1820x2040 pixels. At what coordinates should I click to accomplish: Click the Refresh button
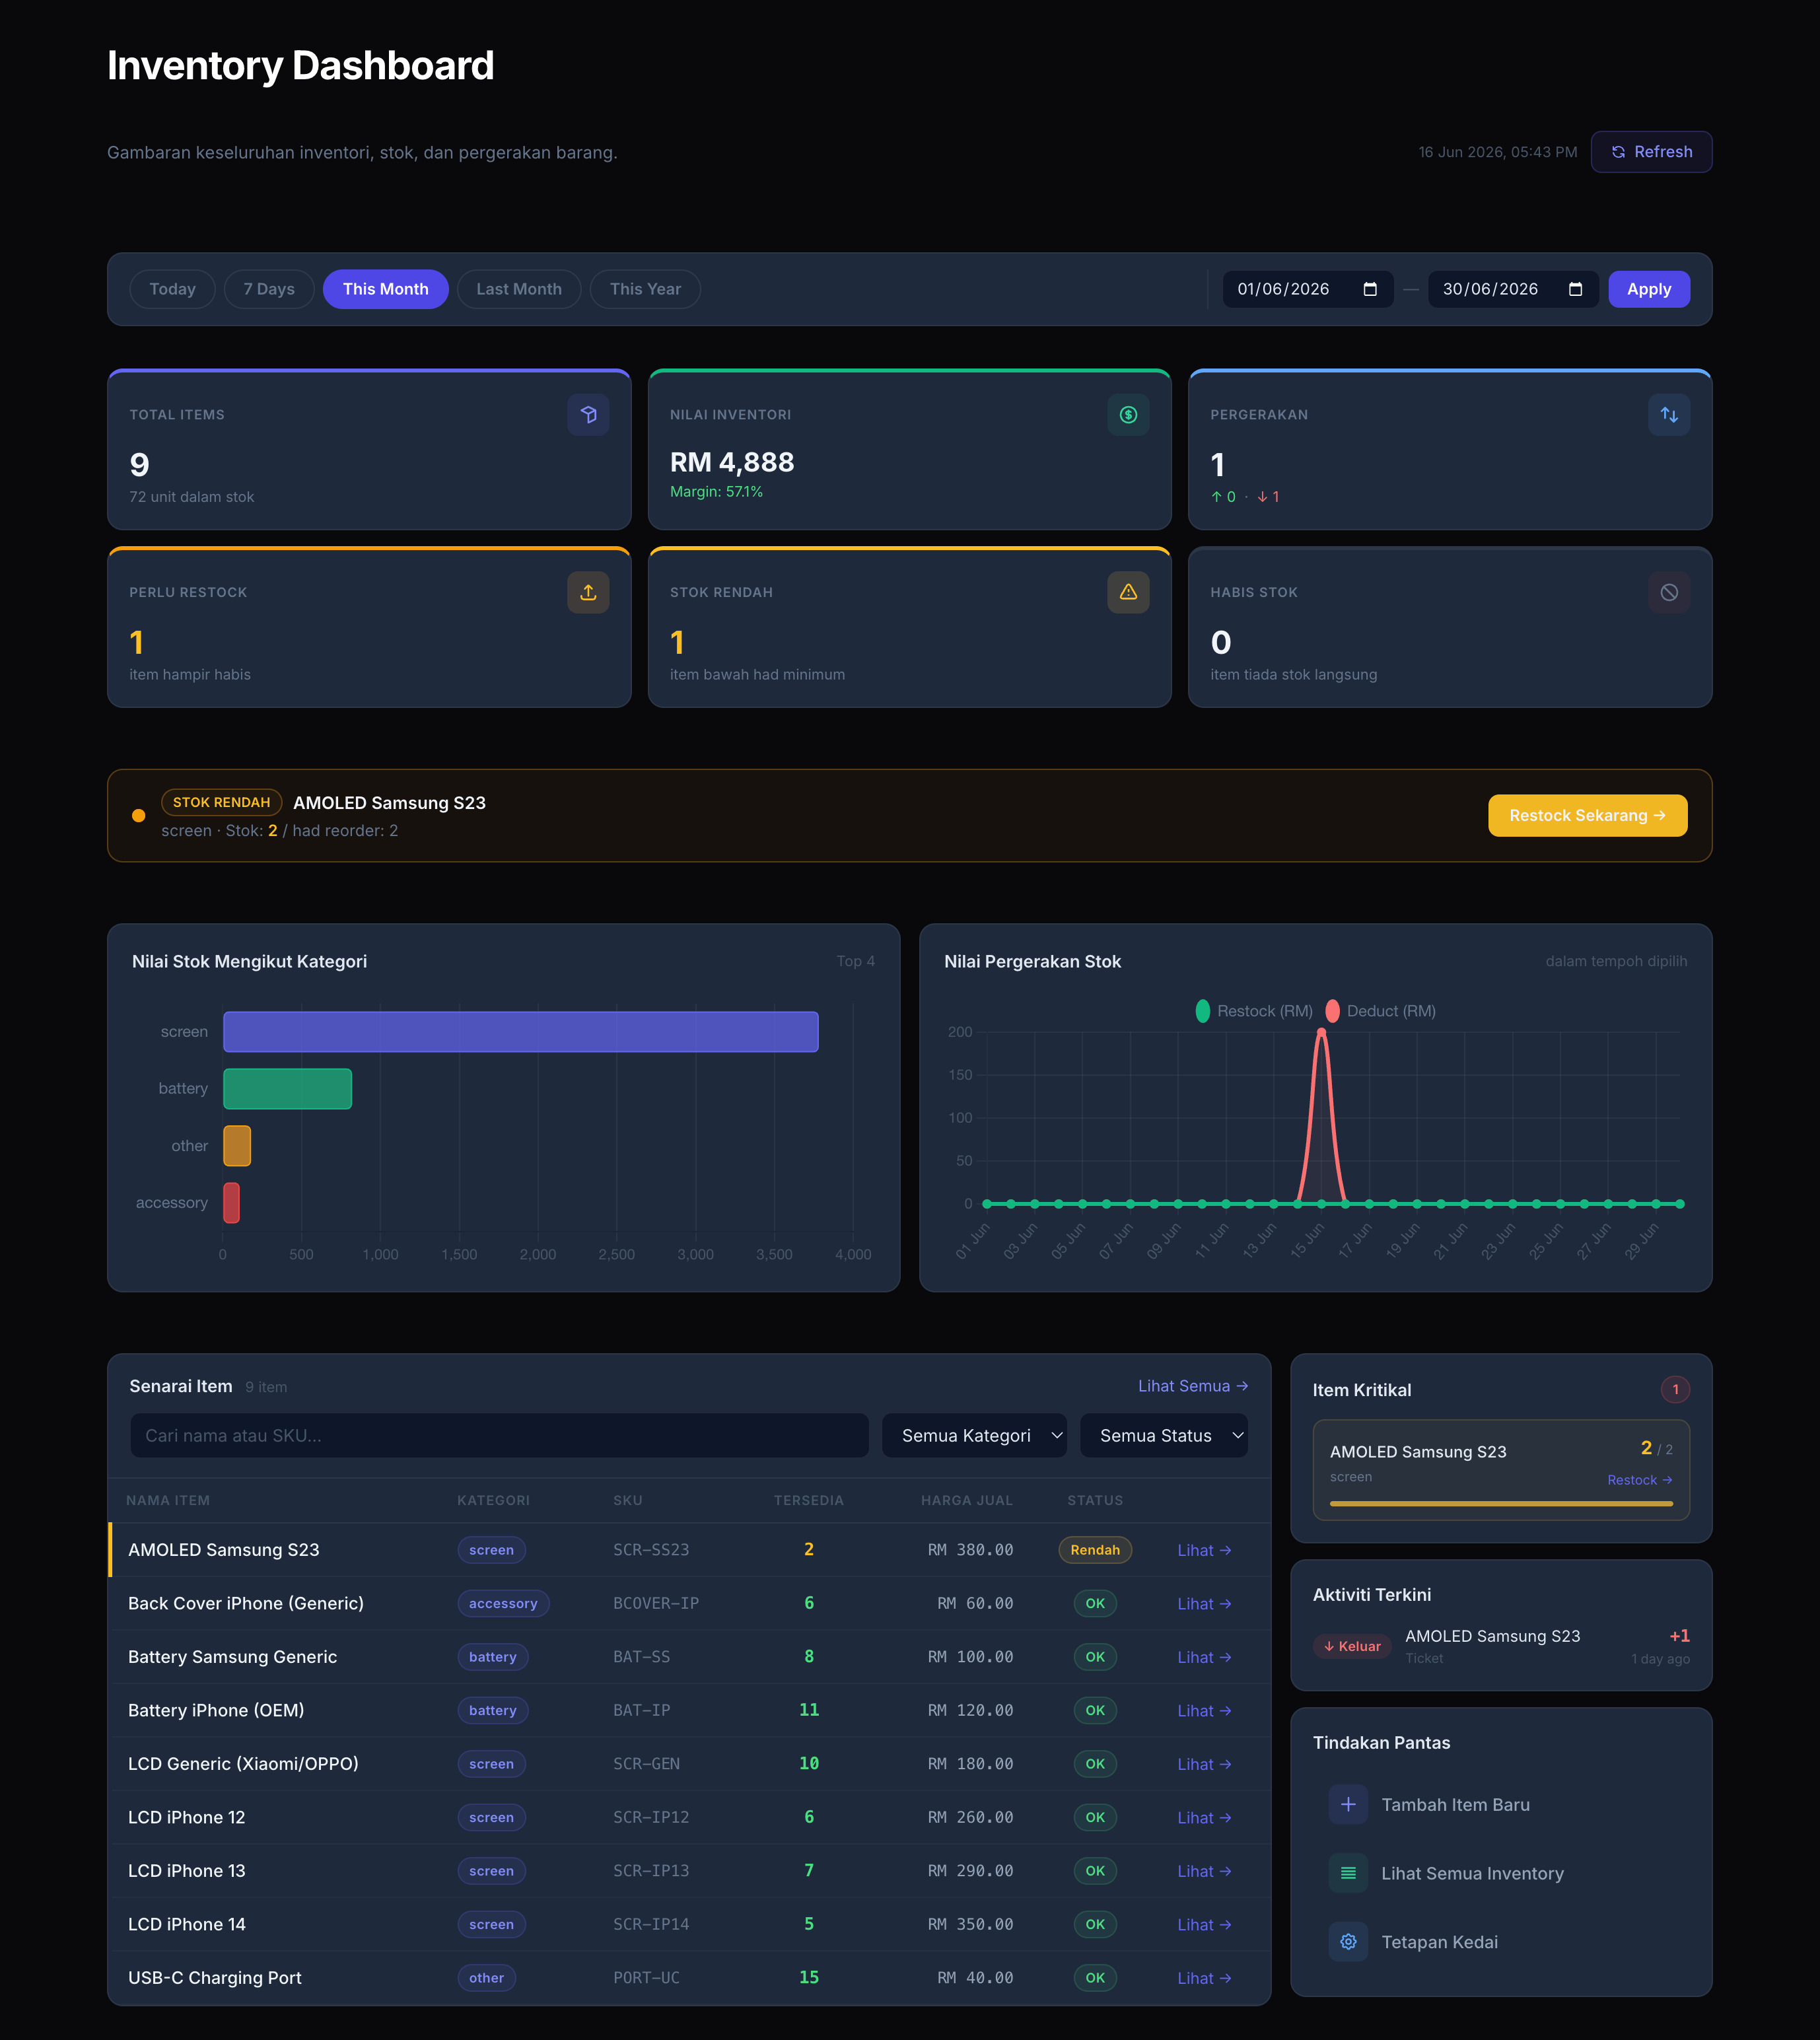[x=1651, y=152]
